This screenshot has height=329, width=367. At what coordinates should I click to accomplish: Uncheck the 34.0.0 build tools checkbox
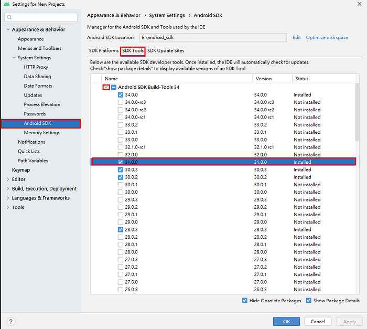(x=120, y=94)
